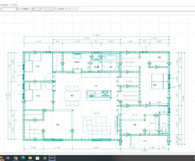
Task: Click the リビング room label
Action: (x=96, y=114)
